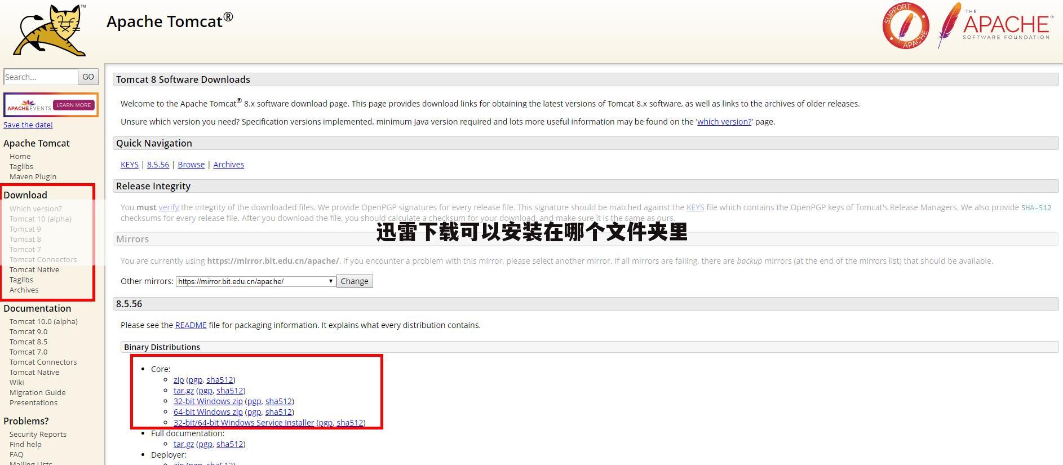Open the Maven Plugin sidebar link
This screenshot has width=1063, height=465.
[x=33, y=176]
